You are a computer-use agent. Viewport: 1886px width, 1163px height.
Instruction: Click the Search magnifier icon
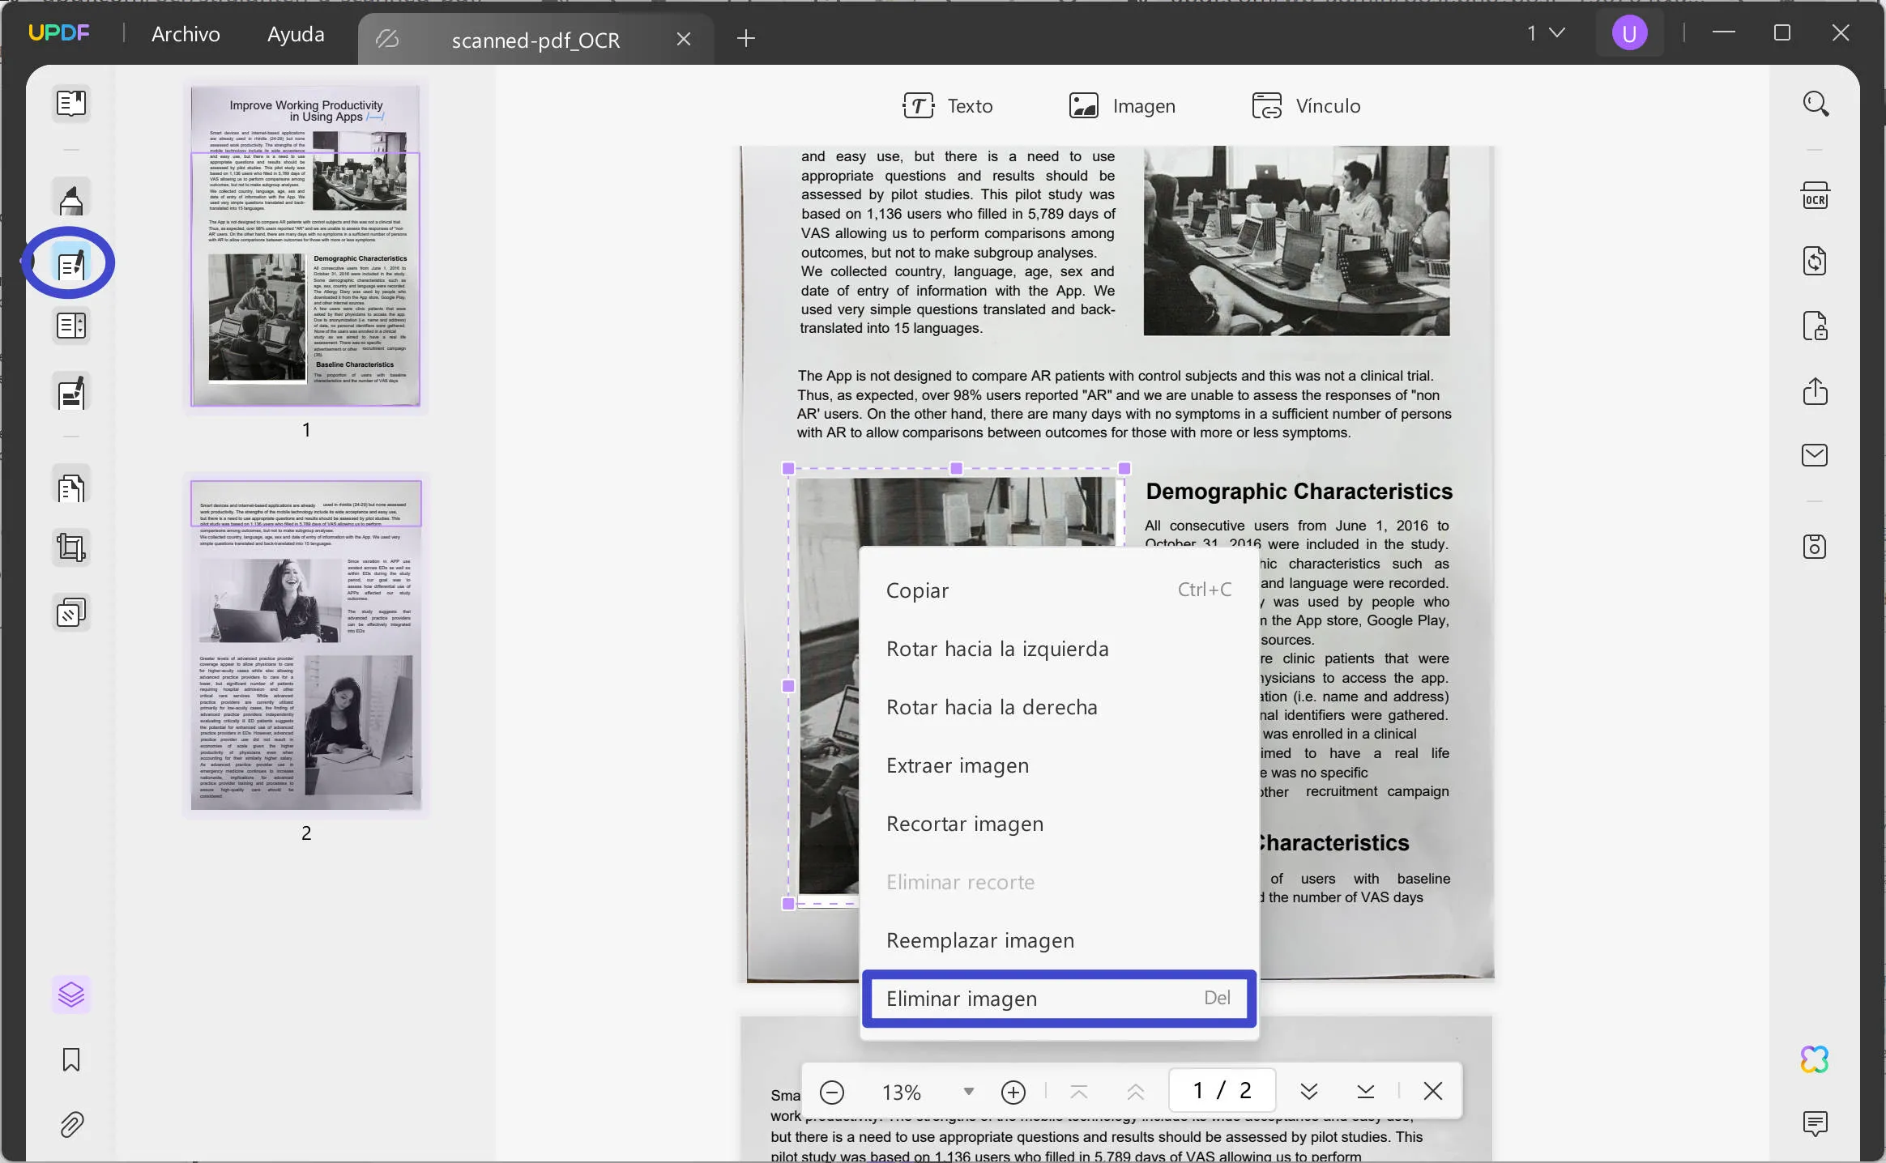[1816, 104]
